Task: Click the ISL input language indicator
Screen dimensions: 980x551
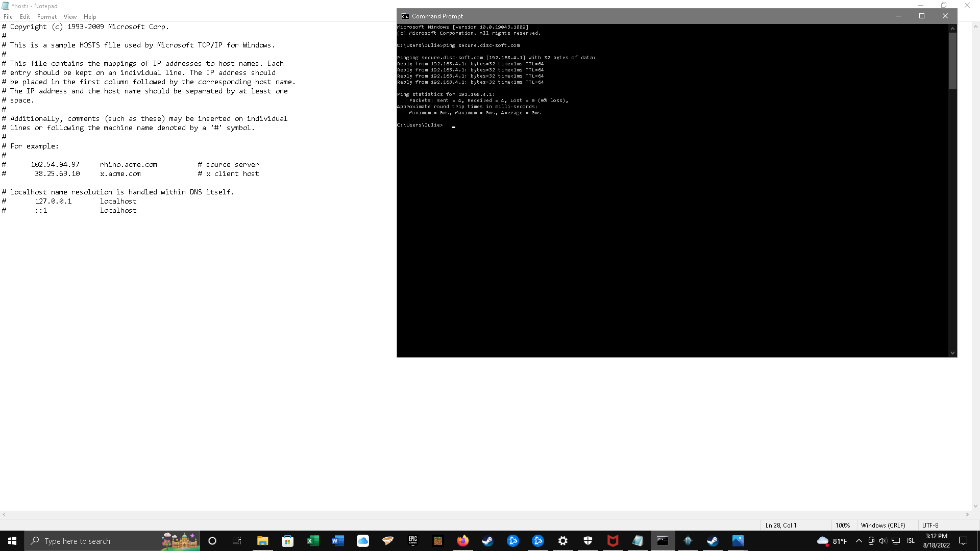Action: [911, 541]
